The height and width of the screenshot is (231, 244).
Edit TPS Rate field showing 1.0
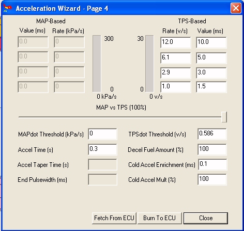click(176, 87)
